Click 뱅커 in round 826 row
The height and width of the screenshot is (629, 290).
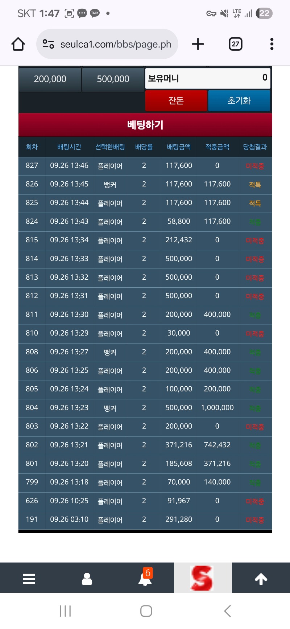pos(110,185)
